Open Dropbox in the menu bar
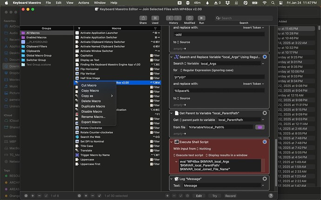This screenshot has height=200, width=321. (227, 3)
